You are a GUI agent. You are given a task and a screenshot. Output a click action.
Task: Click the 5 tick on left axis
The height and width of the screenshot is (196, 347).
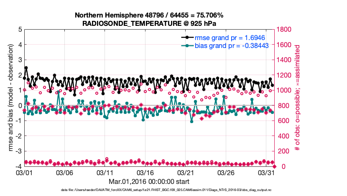point(20,30)
